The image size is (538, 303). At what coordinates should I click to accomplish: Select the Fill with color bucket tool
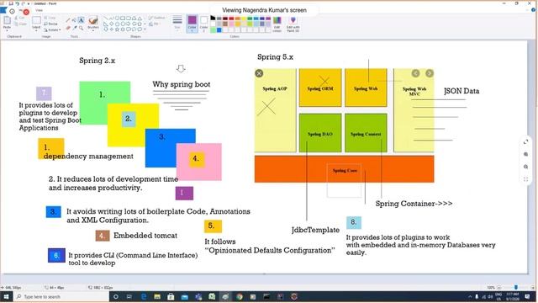(74, 20)
